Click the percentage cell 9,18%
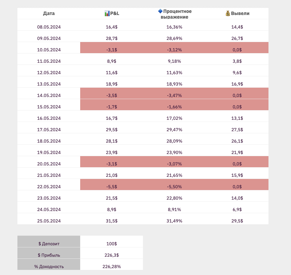 (x=174, y=61)
